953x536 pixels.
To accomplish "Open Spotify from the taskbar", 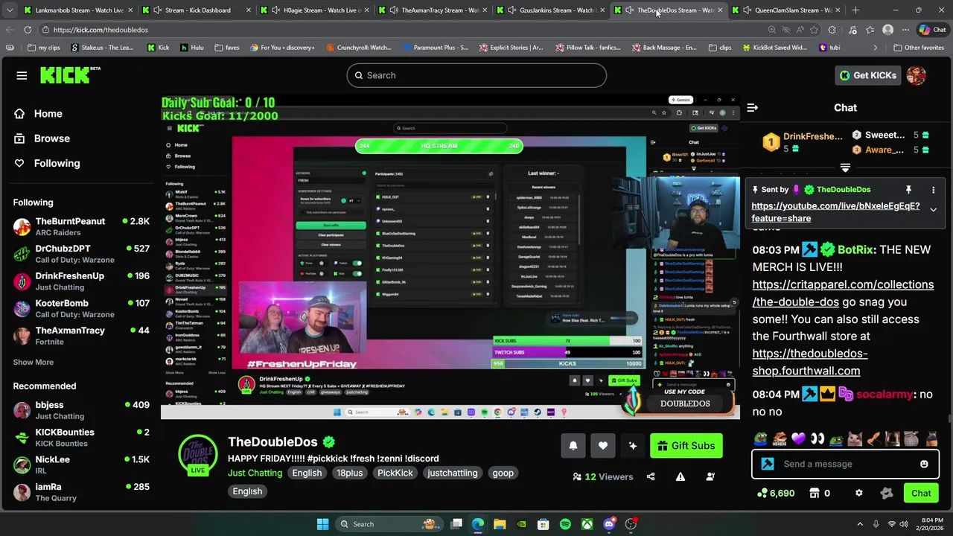I will coord(565,524).
